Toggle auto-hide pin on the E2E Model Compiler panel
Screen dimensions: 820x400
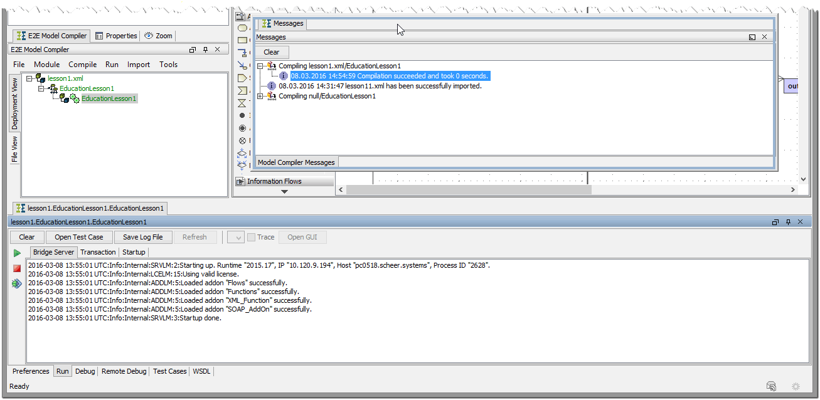(x=205, y=49)
